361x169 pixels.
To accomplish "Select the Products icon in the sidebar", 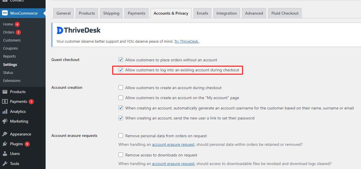I will click(5, 92).
